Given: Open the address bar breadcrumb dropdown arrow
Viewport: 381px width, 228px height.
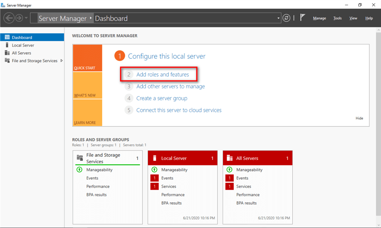Looking at the screenshot, I should 278,18.
